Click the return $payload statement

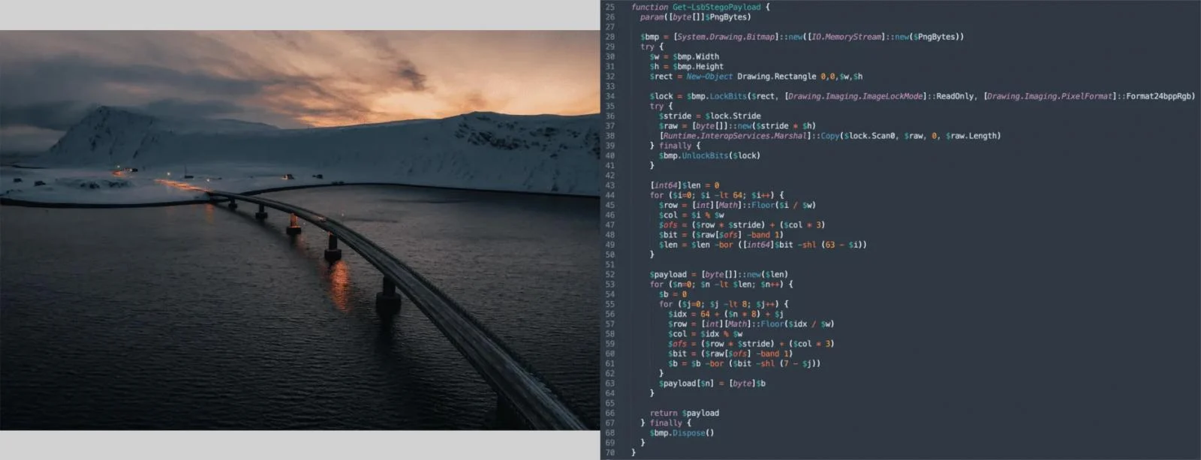tap(684, 413)
